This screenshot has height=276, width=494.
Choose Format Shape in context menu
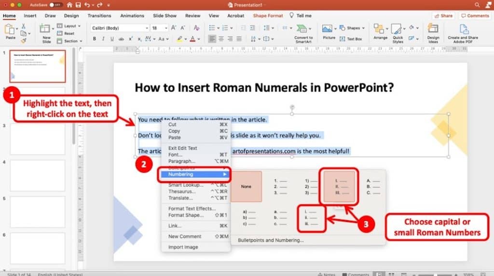tap(196, 215)
